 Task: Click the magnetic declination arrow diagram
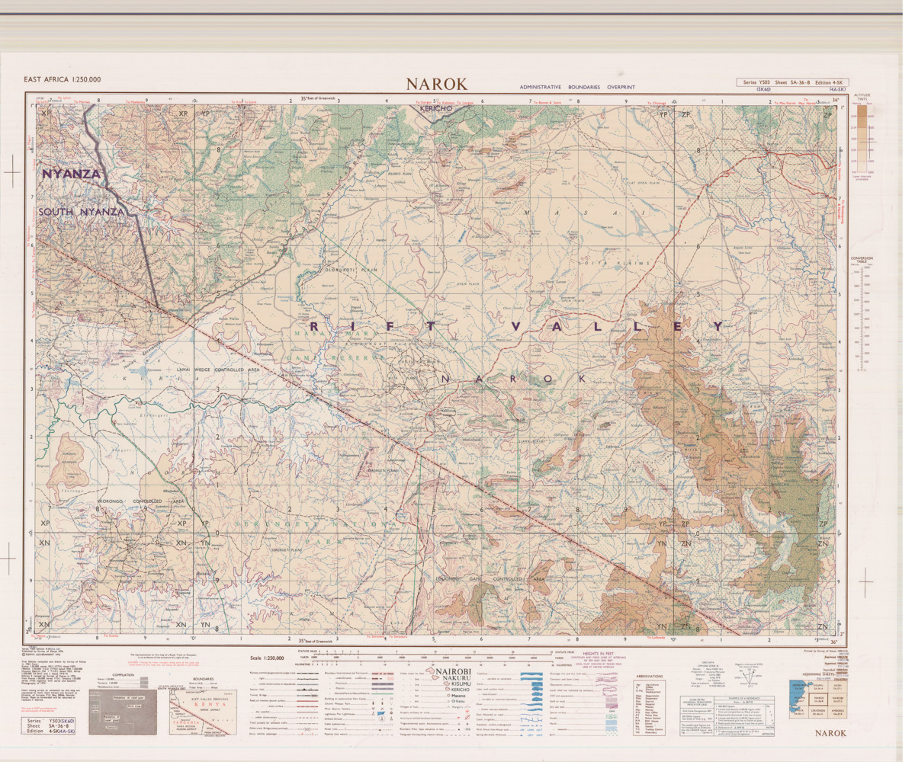point(750,676)
